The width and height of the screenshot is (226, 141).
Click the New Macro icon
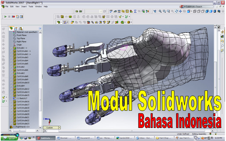[x=17, y=17]
